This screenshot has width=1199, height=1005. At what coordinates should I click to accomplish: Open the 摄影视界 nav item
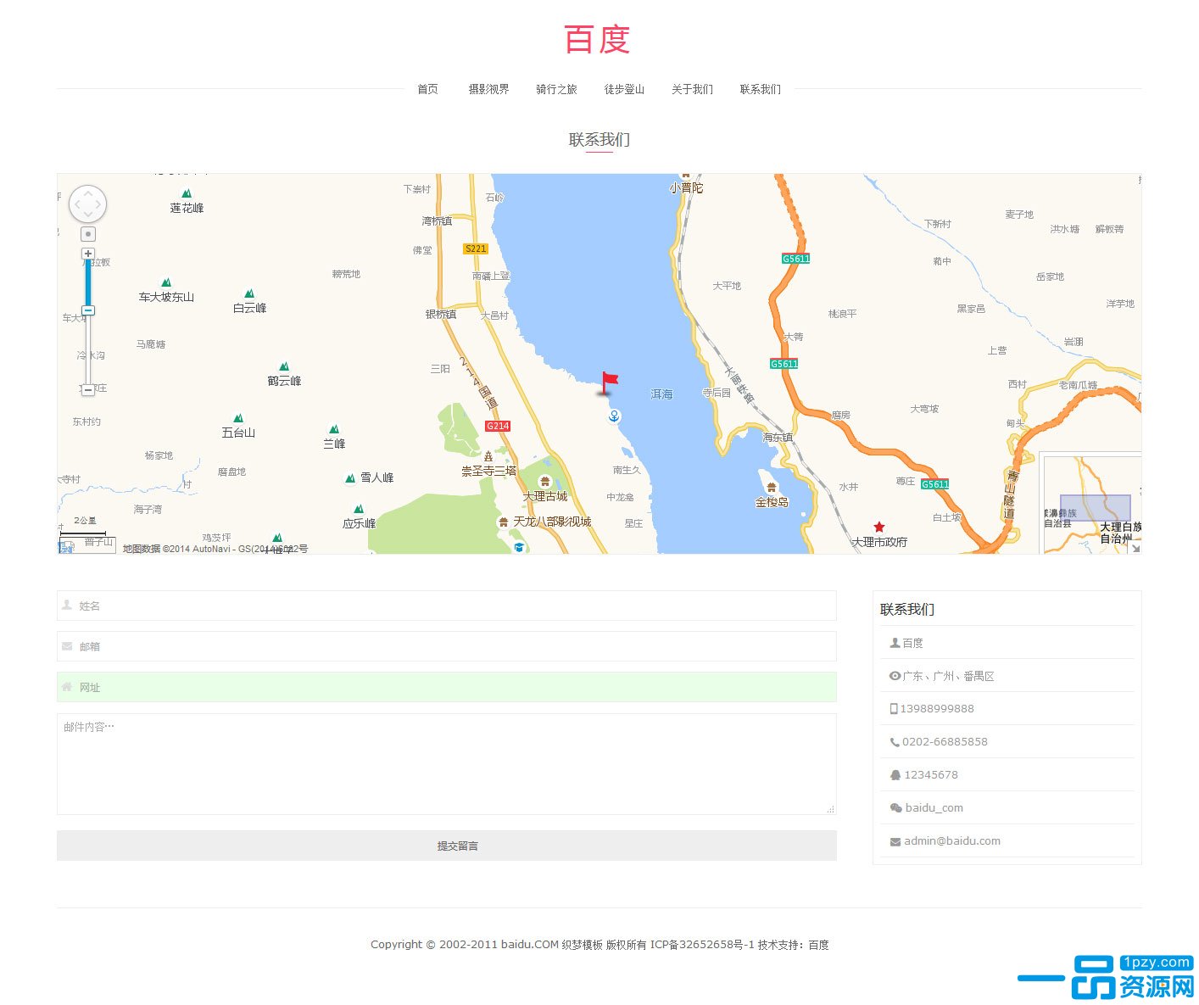pos(488,89)
